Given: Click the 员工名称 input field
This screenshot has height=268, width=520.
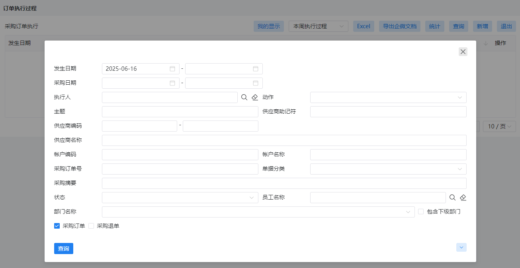Looking at the screenshot, I should pos(378,198).
